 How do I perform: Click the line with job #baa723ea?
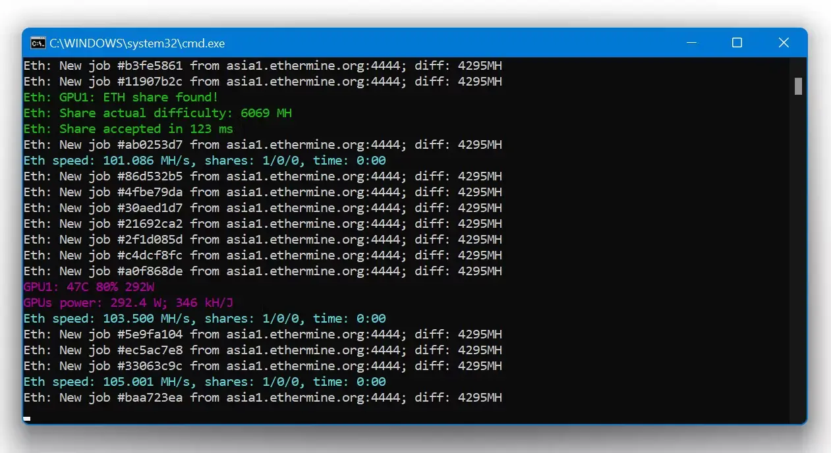[263, 398]
